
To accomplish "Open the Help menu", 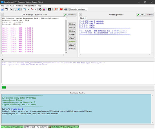I will [39, 6].
